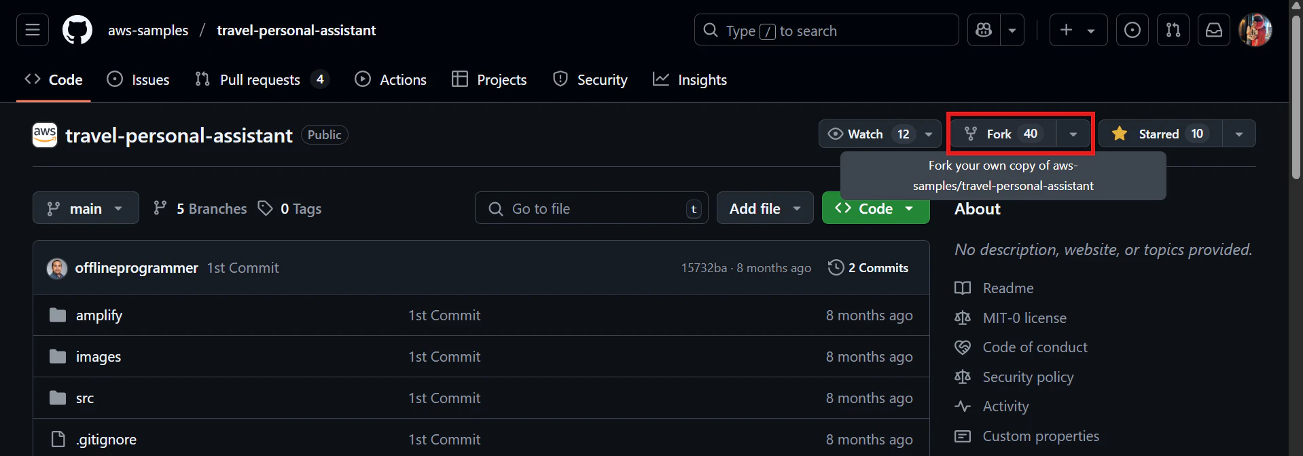
Task: Open the issues circle icon in the header
Action: (x=1132, y=30)
